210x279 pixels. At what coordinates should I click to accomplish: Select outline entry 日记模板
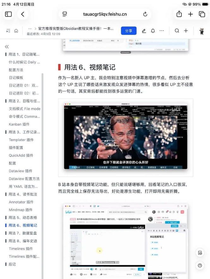coord(16,78)
